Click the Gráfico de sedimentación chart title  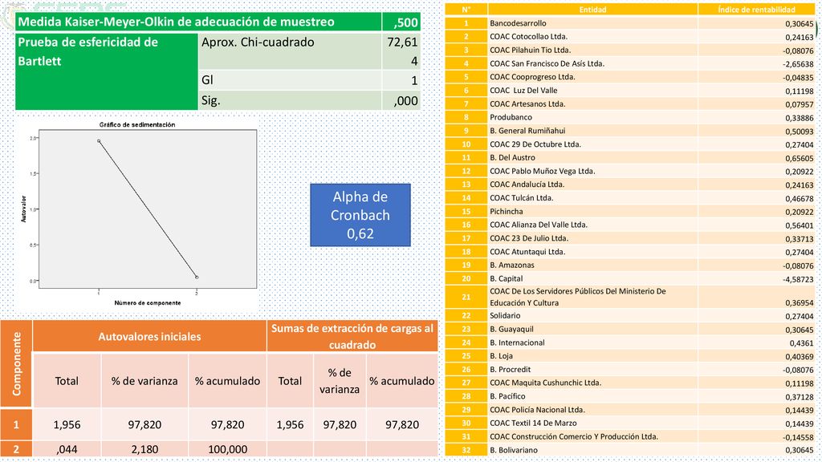coord(137,124)
